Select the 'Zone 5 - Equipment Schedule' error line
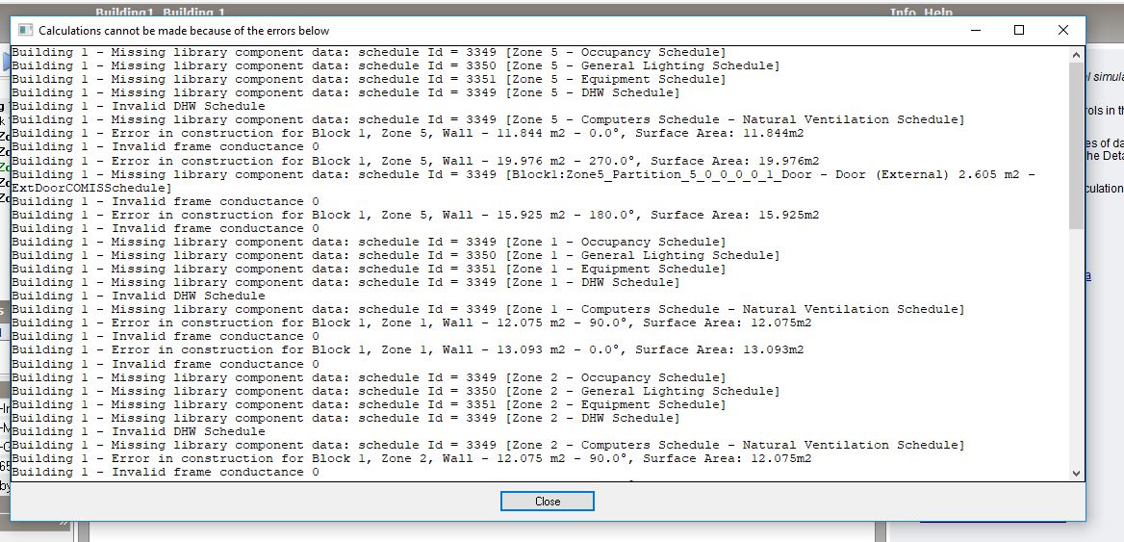 click(370, 80)
